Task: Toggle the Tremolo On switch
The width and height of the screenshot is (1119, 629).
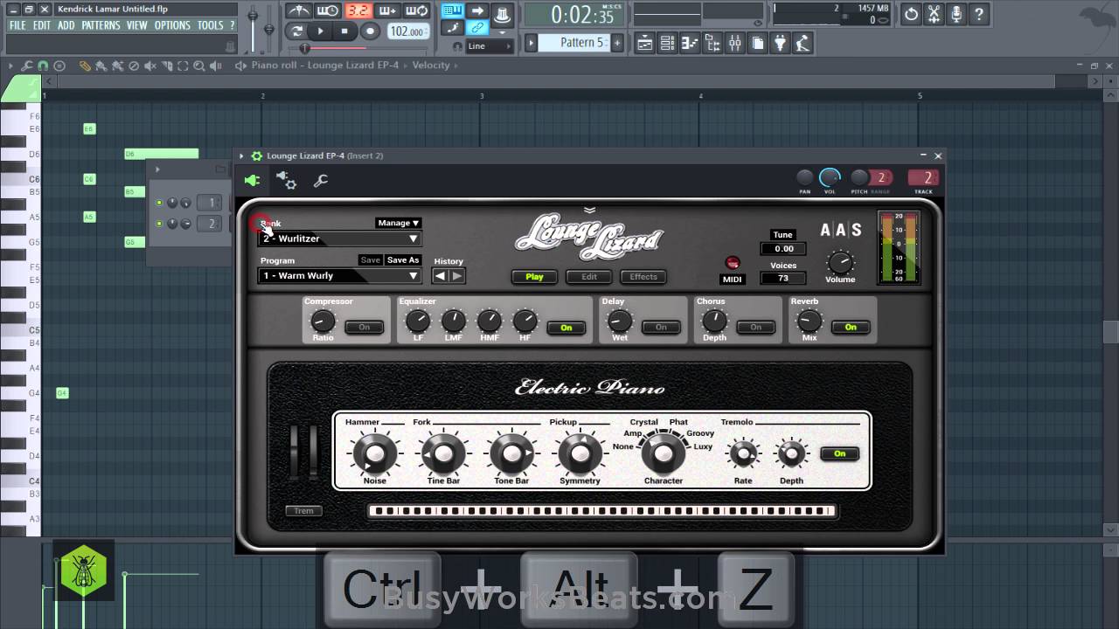Action: pyautogui.click(x=839, y=453)
